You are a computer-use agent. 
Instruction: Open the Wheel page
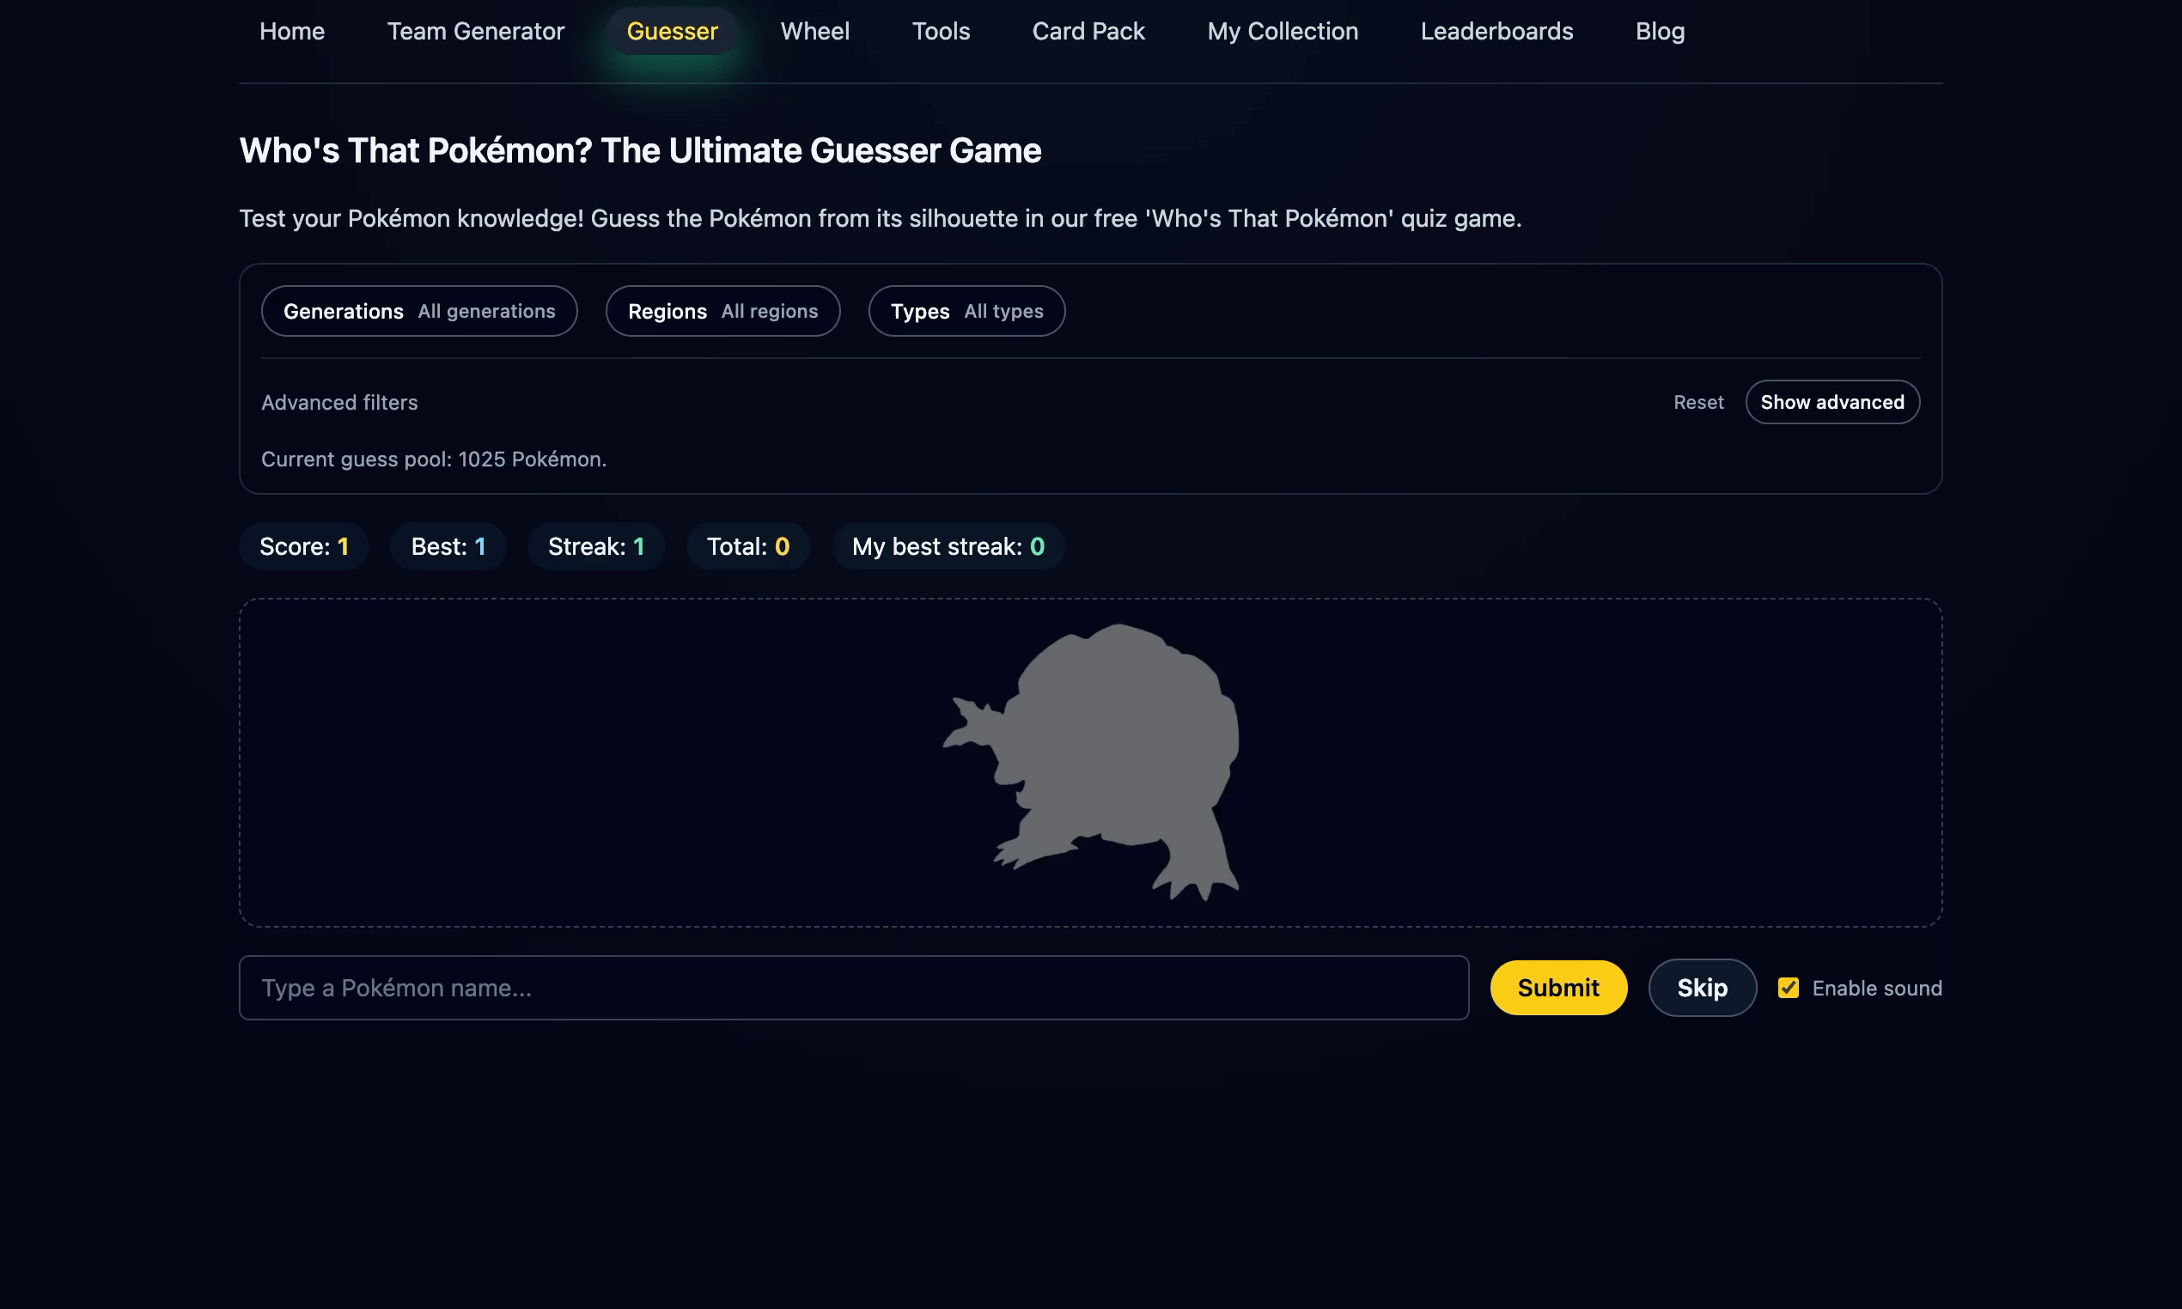point(814,31)
